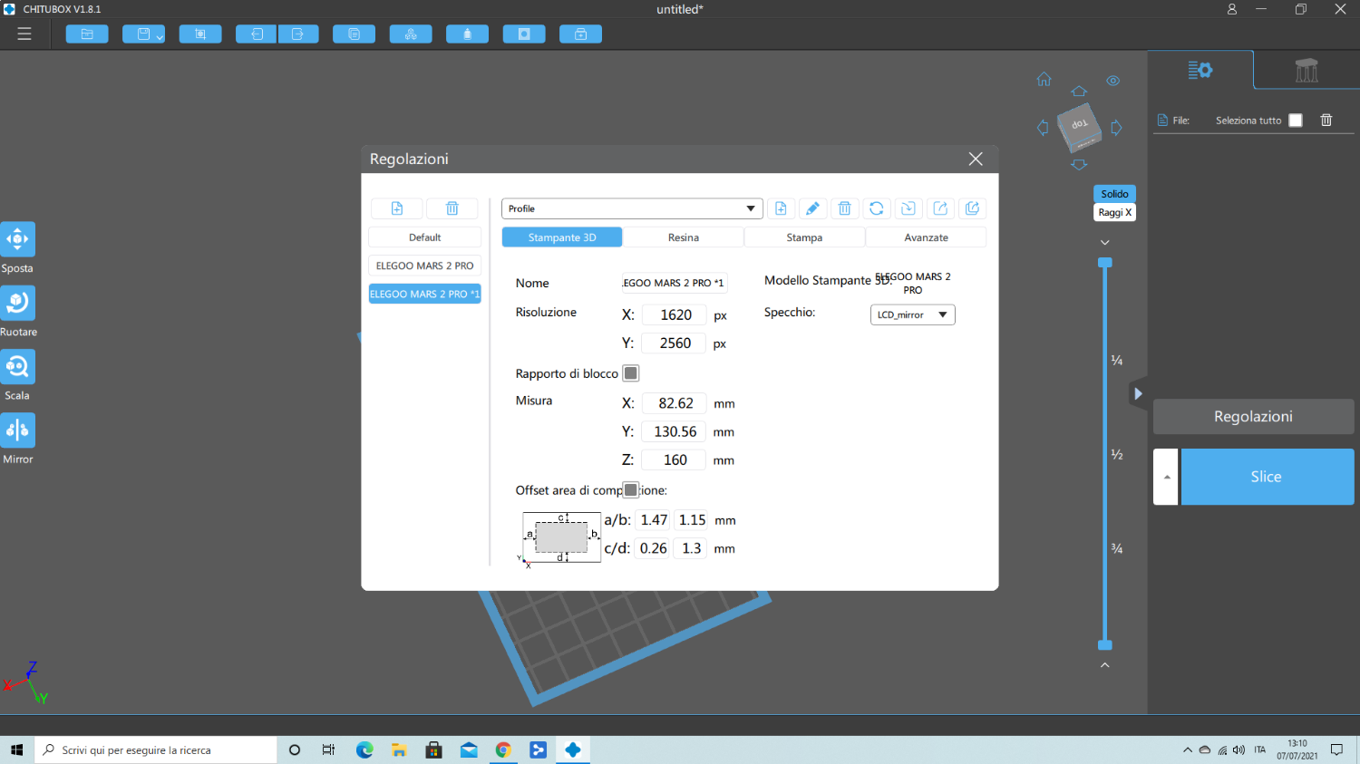
Task: Close the Regolazioni dialog
Action: click(976, 159)
